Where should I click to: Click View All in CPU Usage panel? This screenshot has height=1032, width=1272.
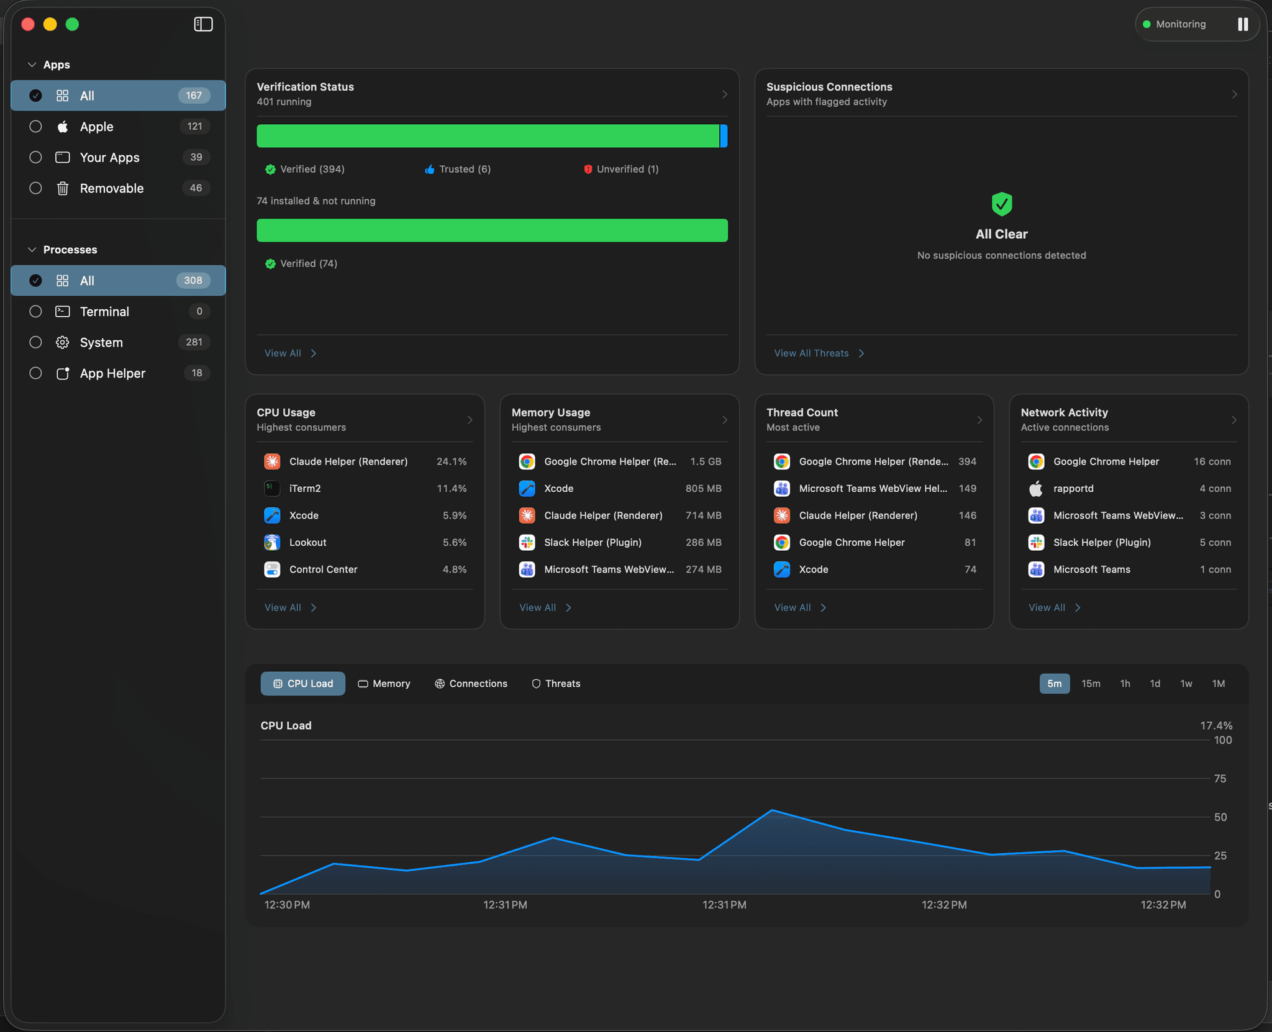283,607
